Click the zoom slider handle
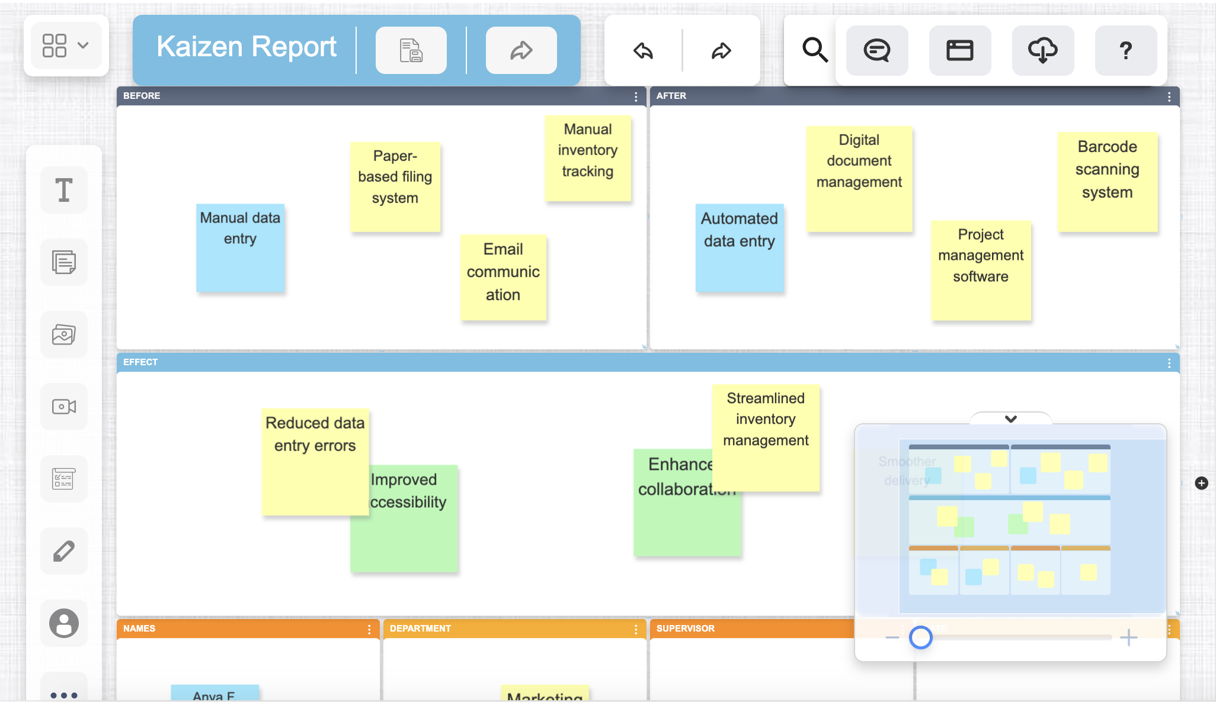Image resolution: width=1216 pixels, height=702 pixels. pyautogui.click(x=921, y=637)
